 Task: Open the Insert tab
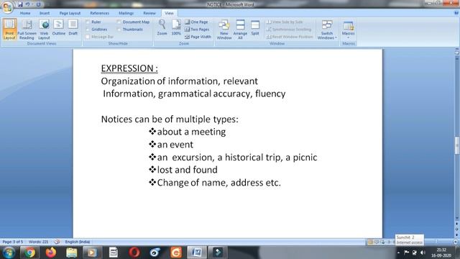pyautogui.click(x=45, y=13)
